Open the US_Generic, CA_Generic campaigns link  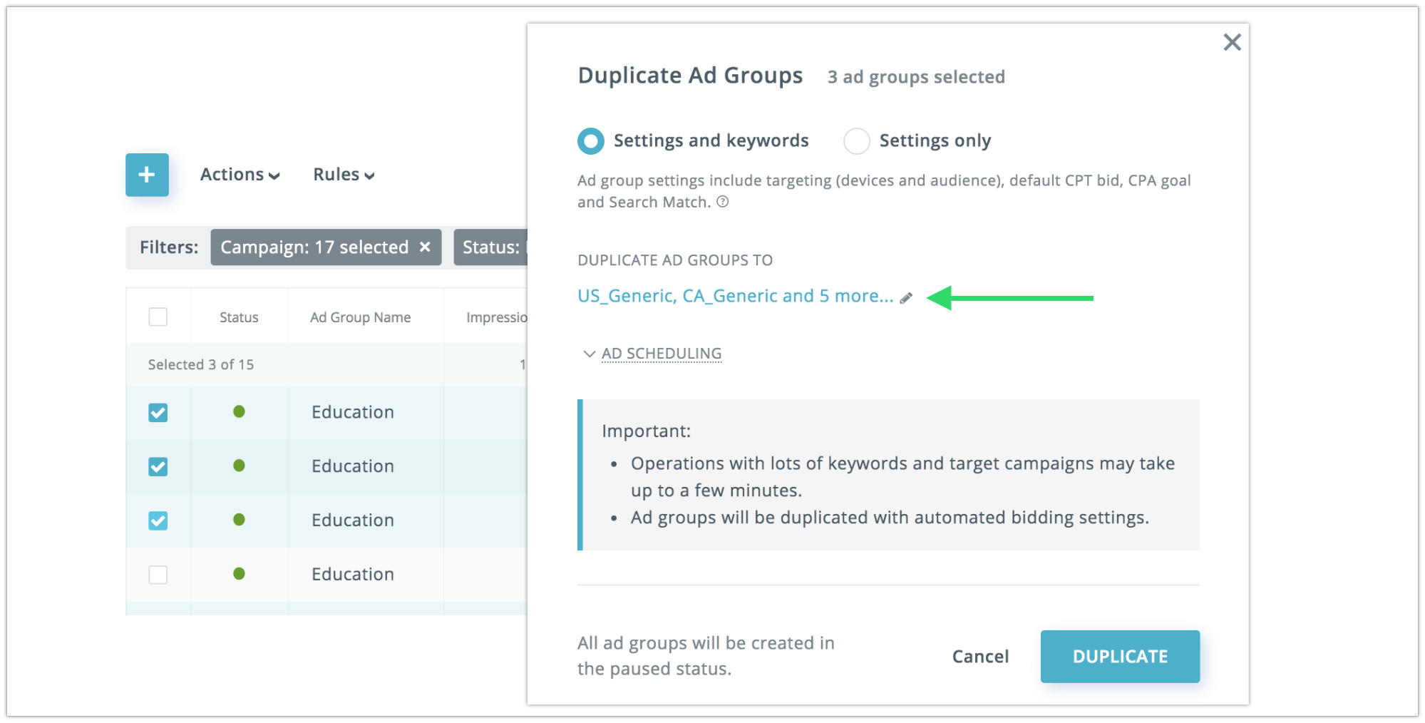coord(735,296)
